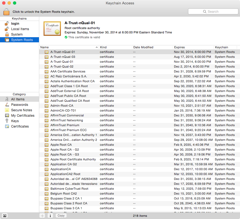Click the magnifying glass search icon
Image resolution: width=240 pixels, height=219 pixels.
tap(205, 11)
